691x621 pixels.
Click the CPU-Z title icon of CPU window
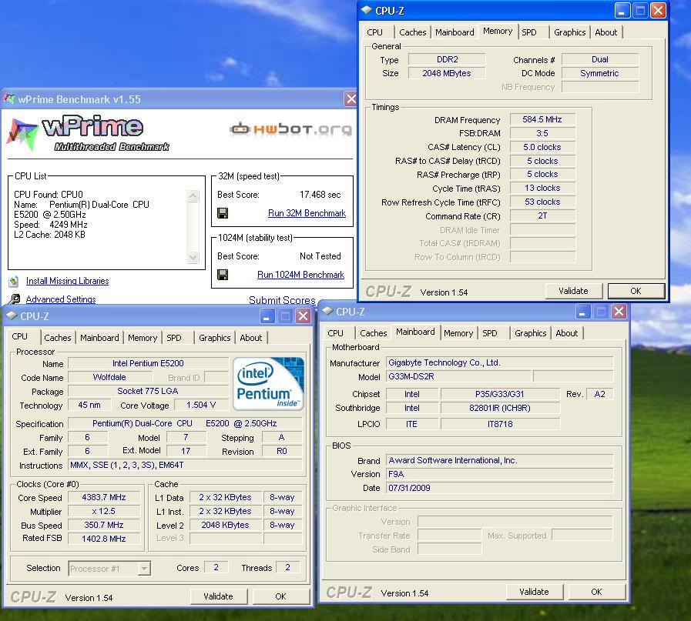tap(12, 316)
